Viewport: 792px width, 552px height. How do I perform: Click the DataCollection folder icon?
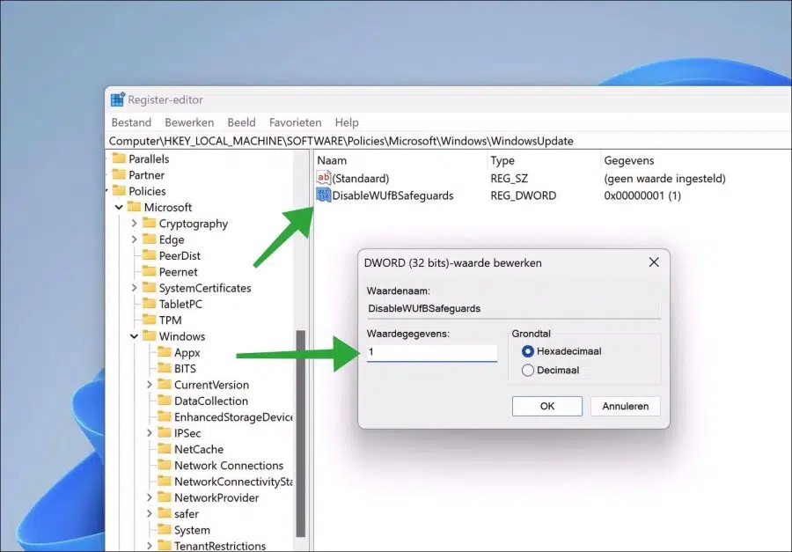click(x=165, y=401)
